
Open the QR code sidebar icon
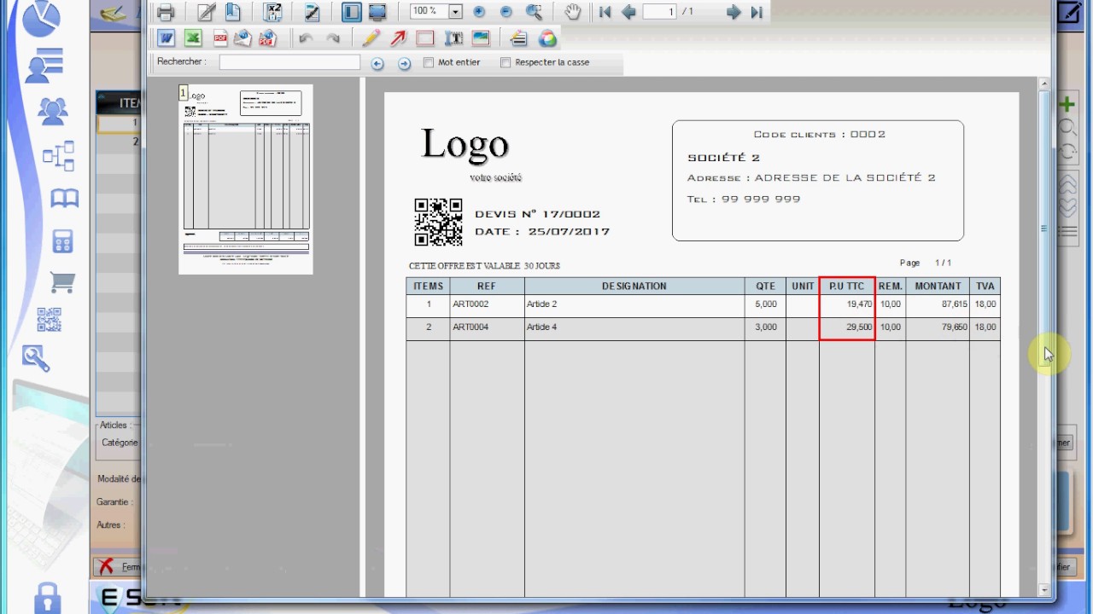point(49,320)
